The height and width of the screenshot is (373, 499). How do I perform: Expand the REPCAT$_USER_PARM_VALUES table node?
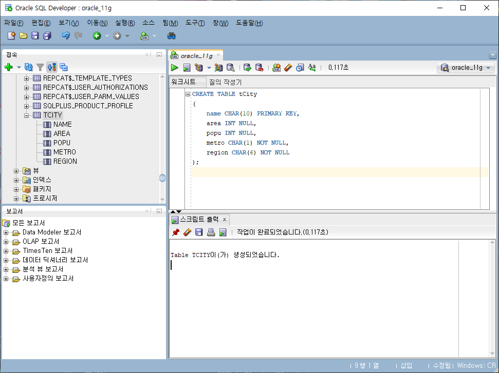click(x=26, y=96)
